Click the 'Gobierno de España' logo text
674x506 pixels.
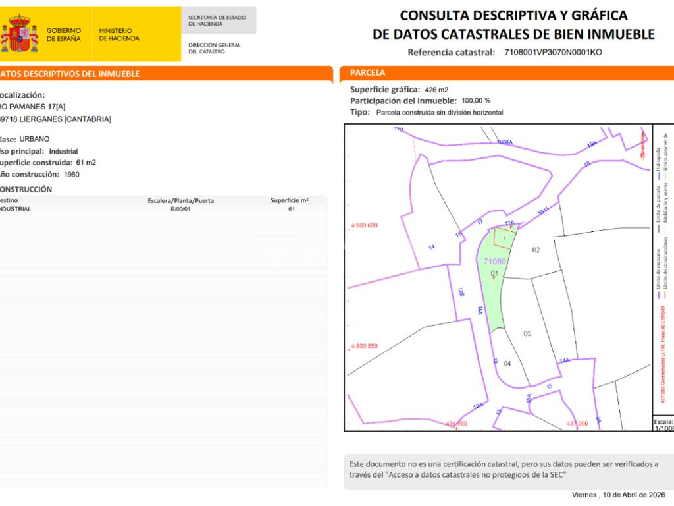click(x=63, y=34)
